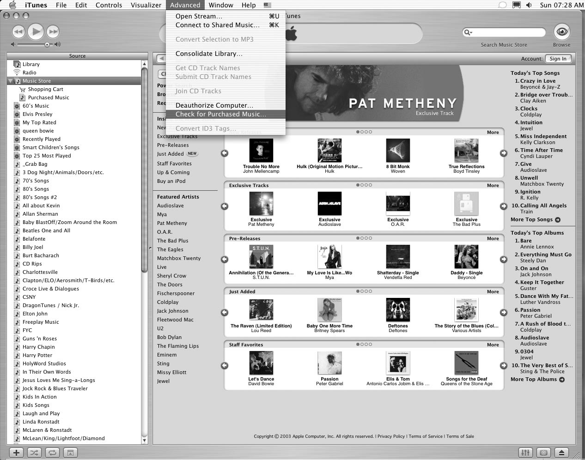Open the Controls menu
The width and height of the screenshot is (585, 460).
tap(109, 5)
